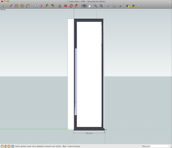Select the Paint Bucket tool
172x148 pixels.
coord(52,6)
